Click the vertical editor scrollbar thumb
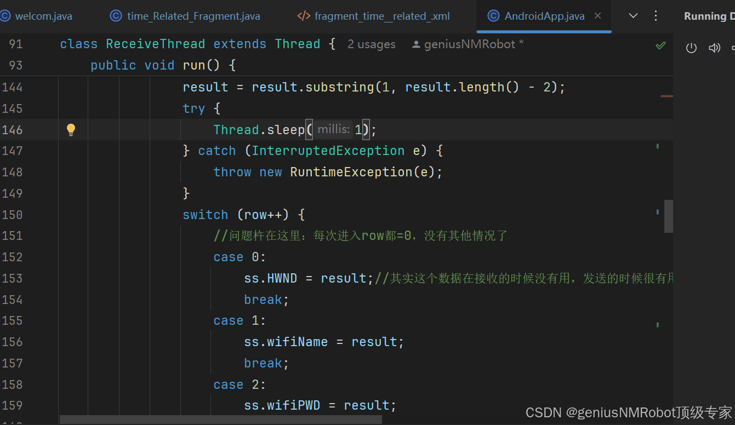 pos(668,216)
